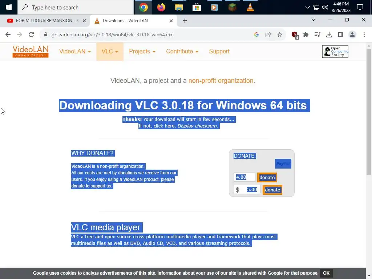Expand the VLC dropdown menu
The image size is (372, 279).
110,52
